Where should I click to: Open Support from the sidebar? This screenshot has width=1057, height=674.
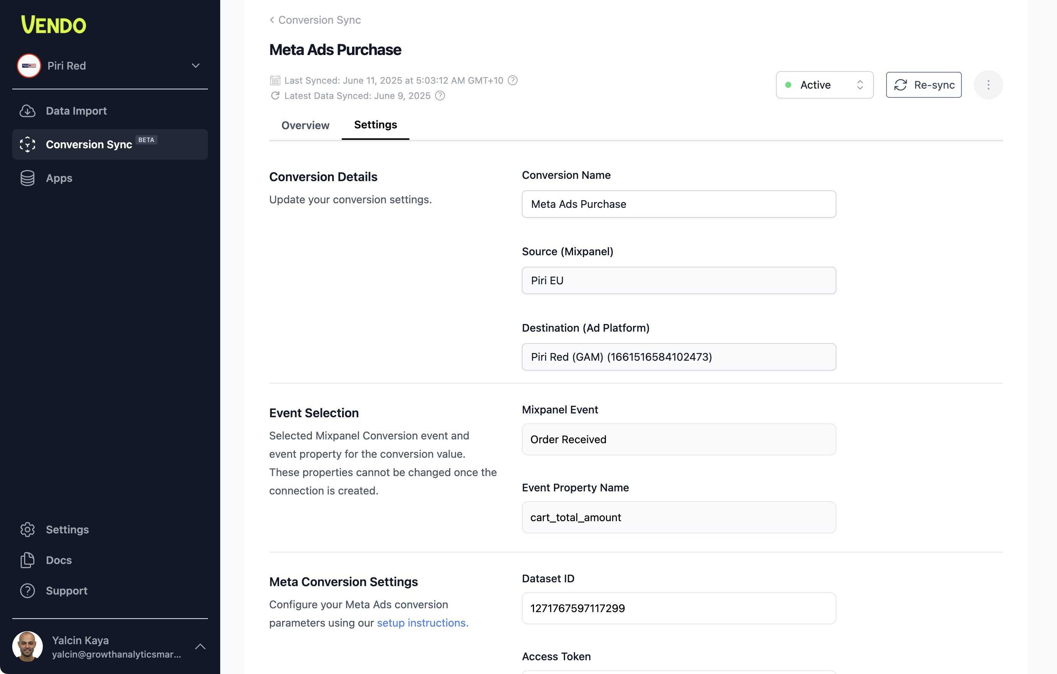click(x=66, y=591)
